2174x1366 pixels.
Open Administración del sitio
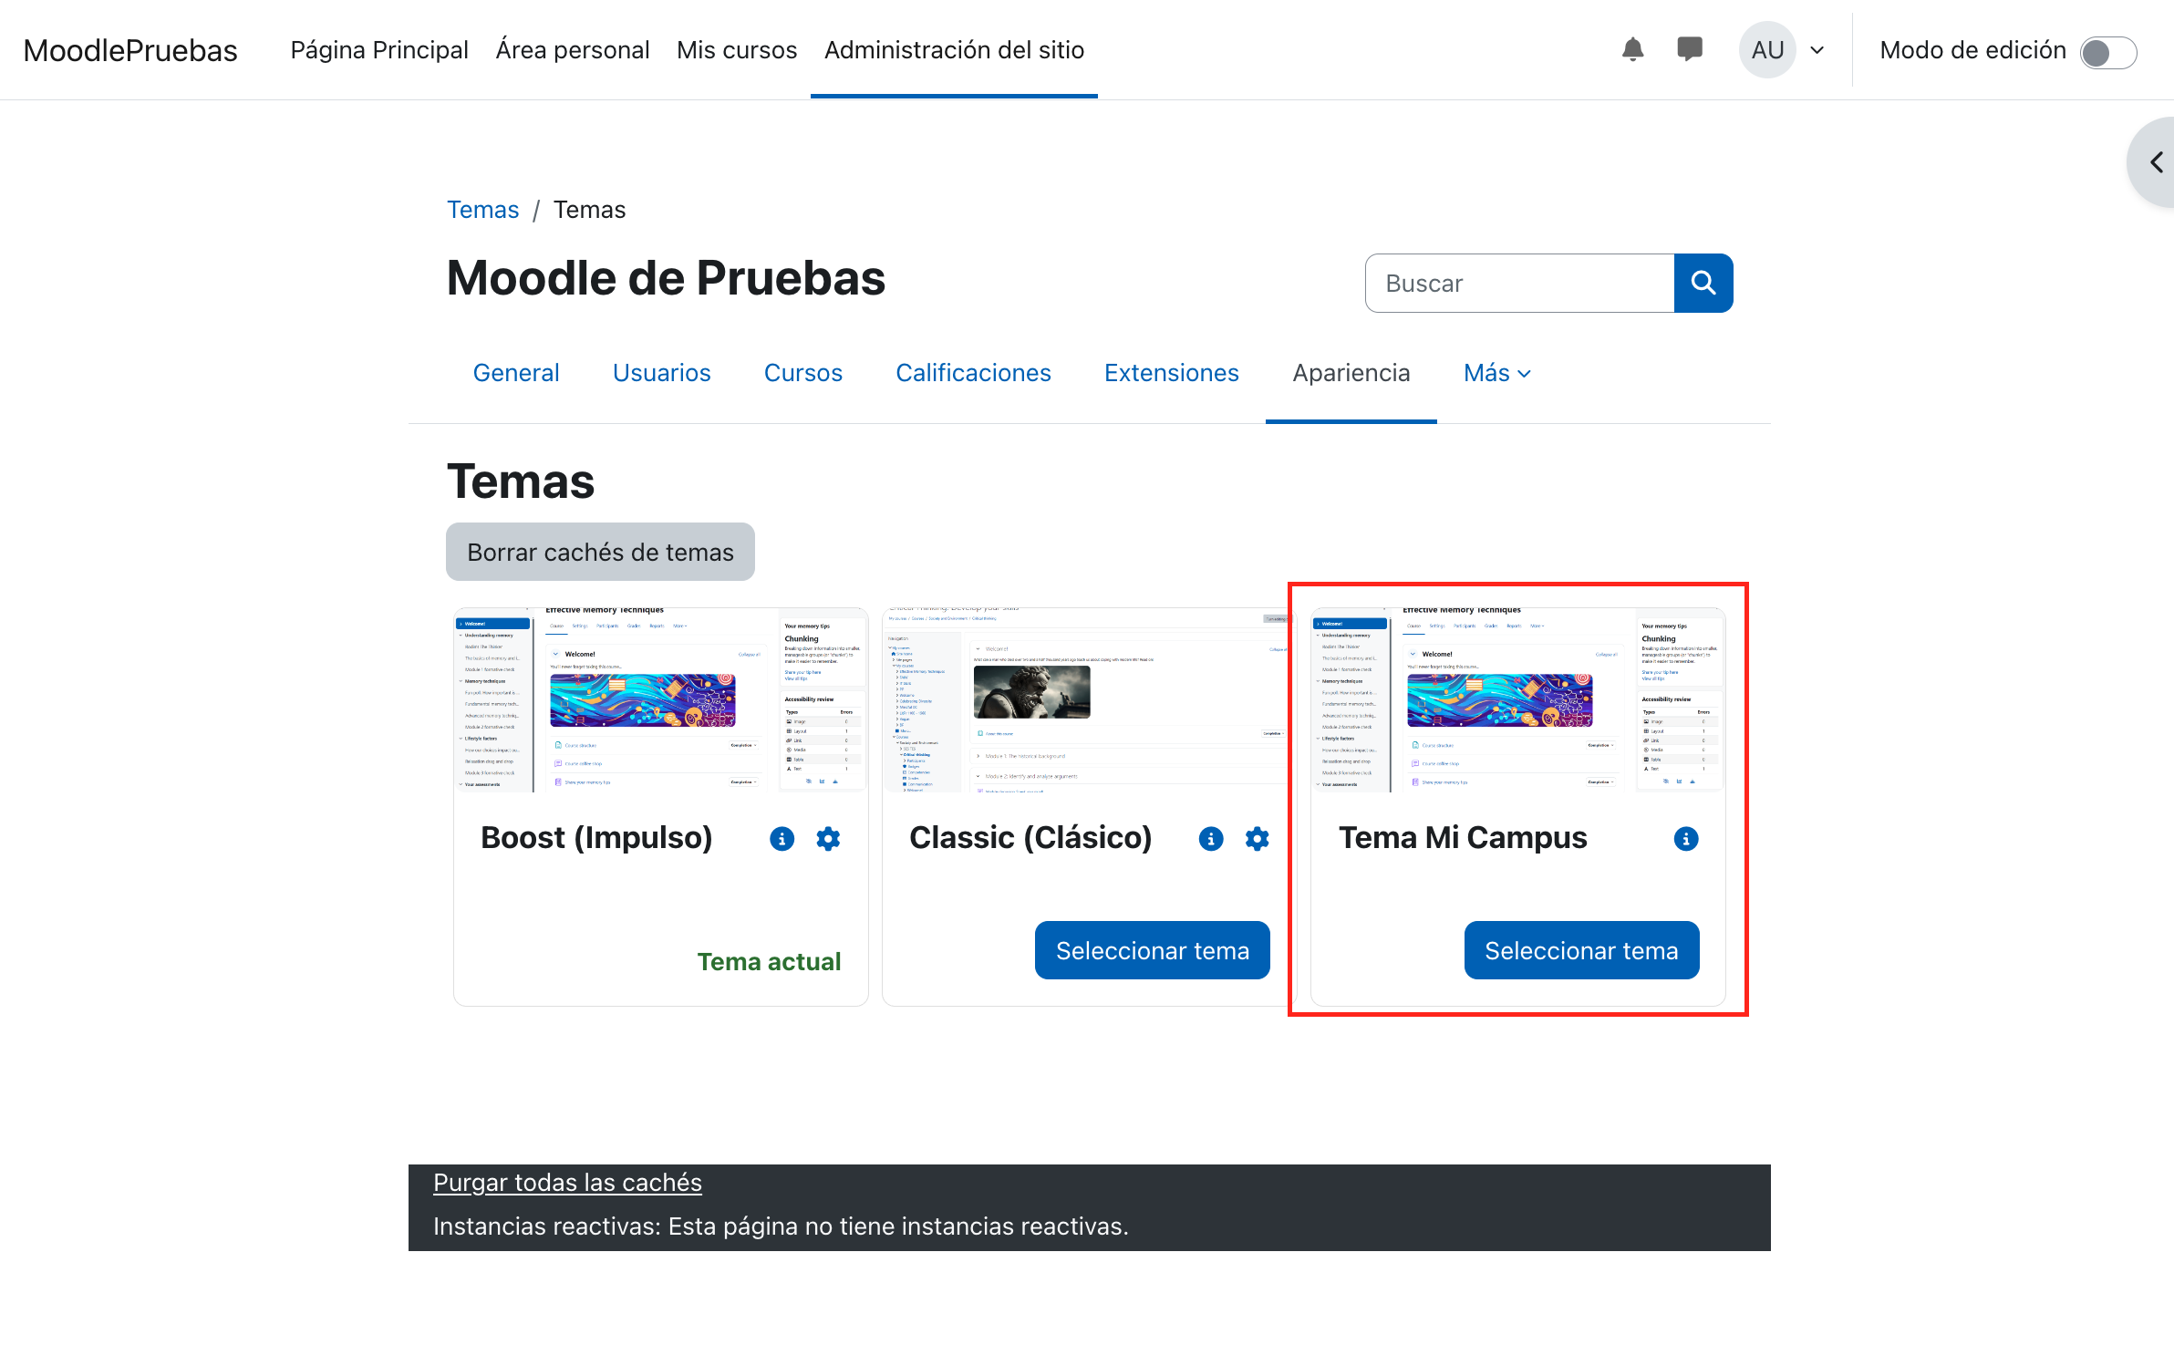pyautogui.click(x=954, y=50)
